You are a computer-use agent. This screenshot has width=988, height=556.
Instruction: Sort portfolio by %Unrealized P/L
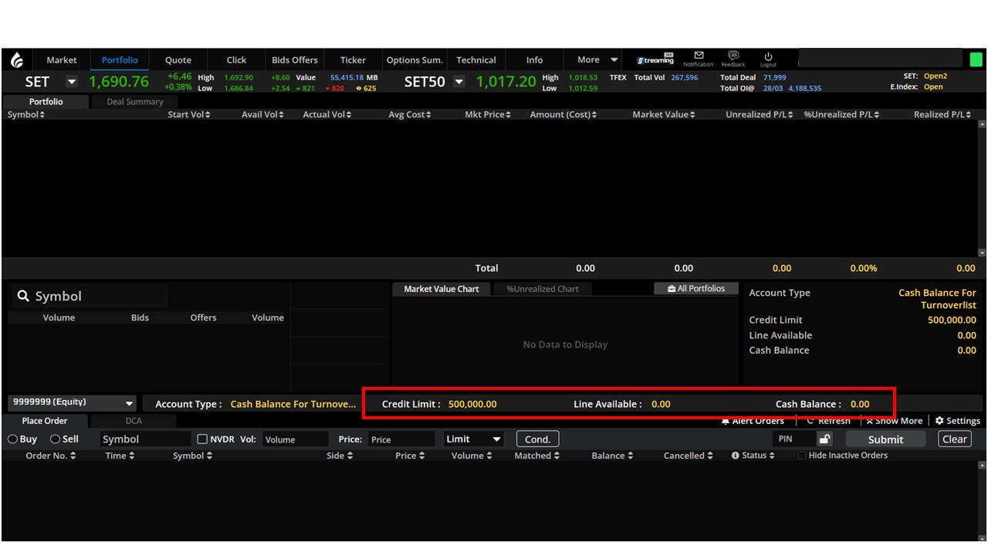[841, 114]
